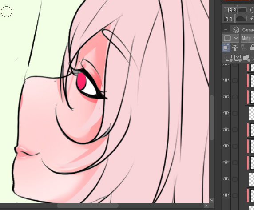Toggle Clip to Layer Below icon

tap(226, 48)
